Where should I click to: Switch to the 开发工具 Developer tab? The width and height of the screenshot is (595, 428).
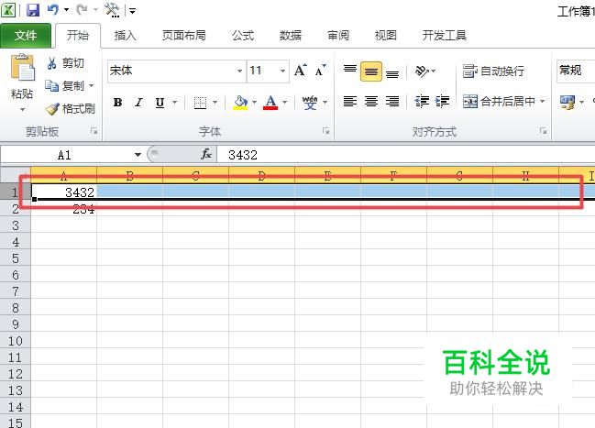(x=445, y=36)
